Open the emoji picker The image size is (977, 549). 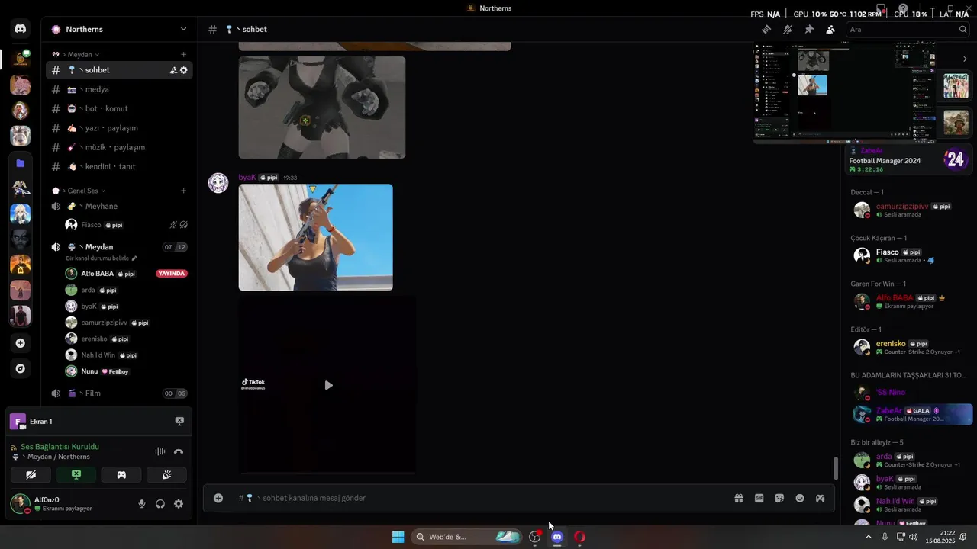pos(800,499)
